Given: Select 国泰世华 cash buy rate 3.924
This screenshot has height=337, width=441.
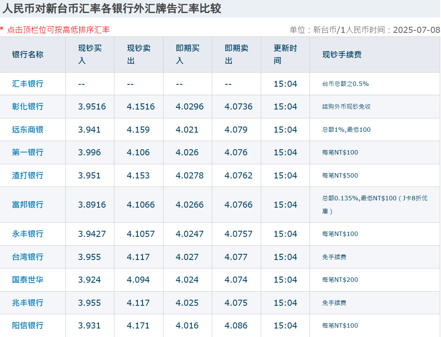Looking at the screenshot, I should click(89, 280).
